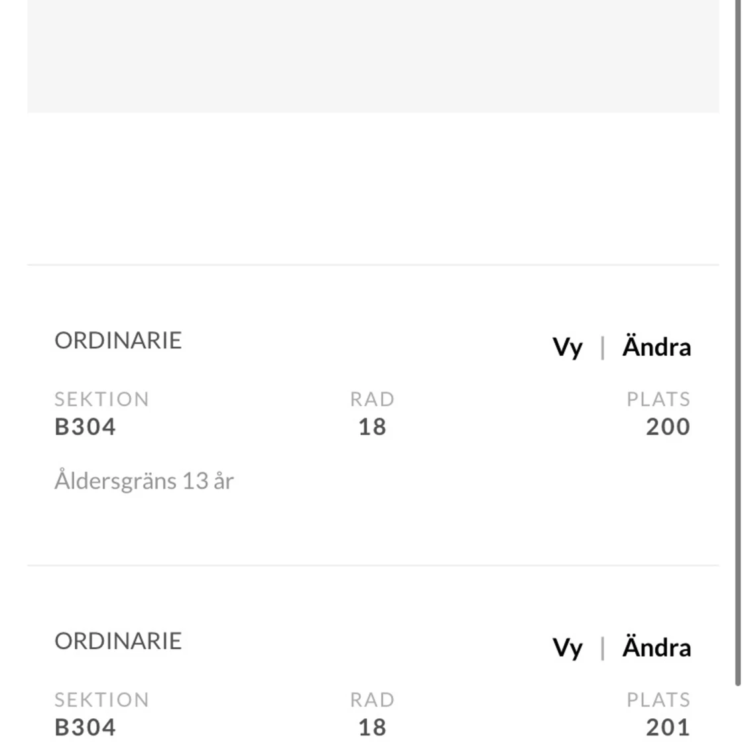Click Ändra for the seat 201 ticket

tap(656, 647)
